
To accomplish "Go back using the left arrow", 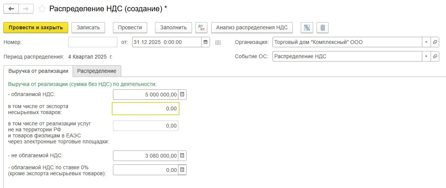I will pyautogui.click(x=11, y=9).
